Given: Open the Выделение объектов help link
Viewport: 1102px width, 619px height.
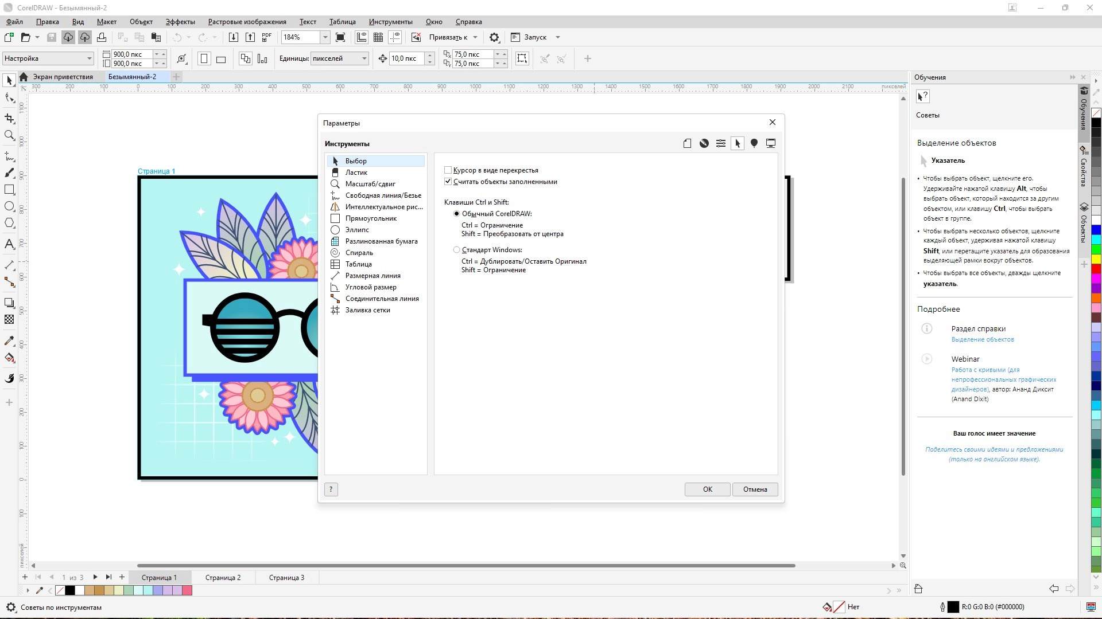Looking at the screenshot, I should 983,340.
